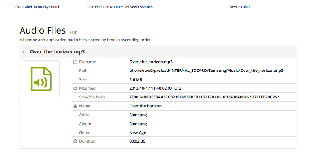Viewport: 316px width, 158px height.
Task: Click the file path value text
Action: click(206, 71)
